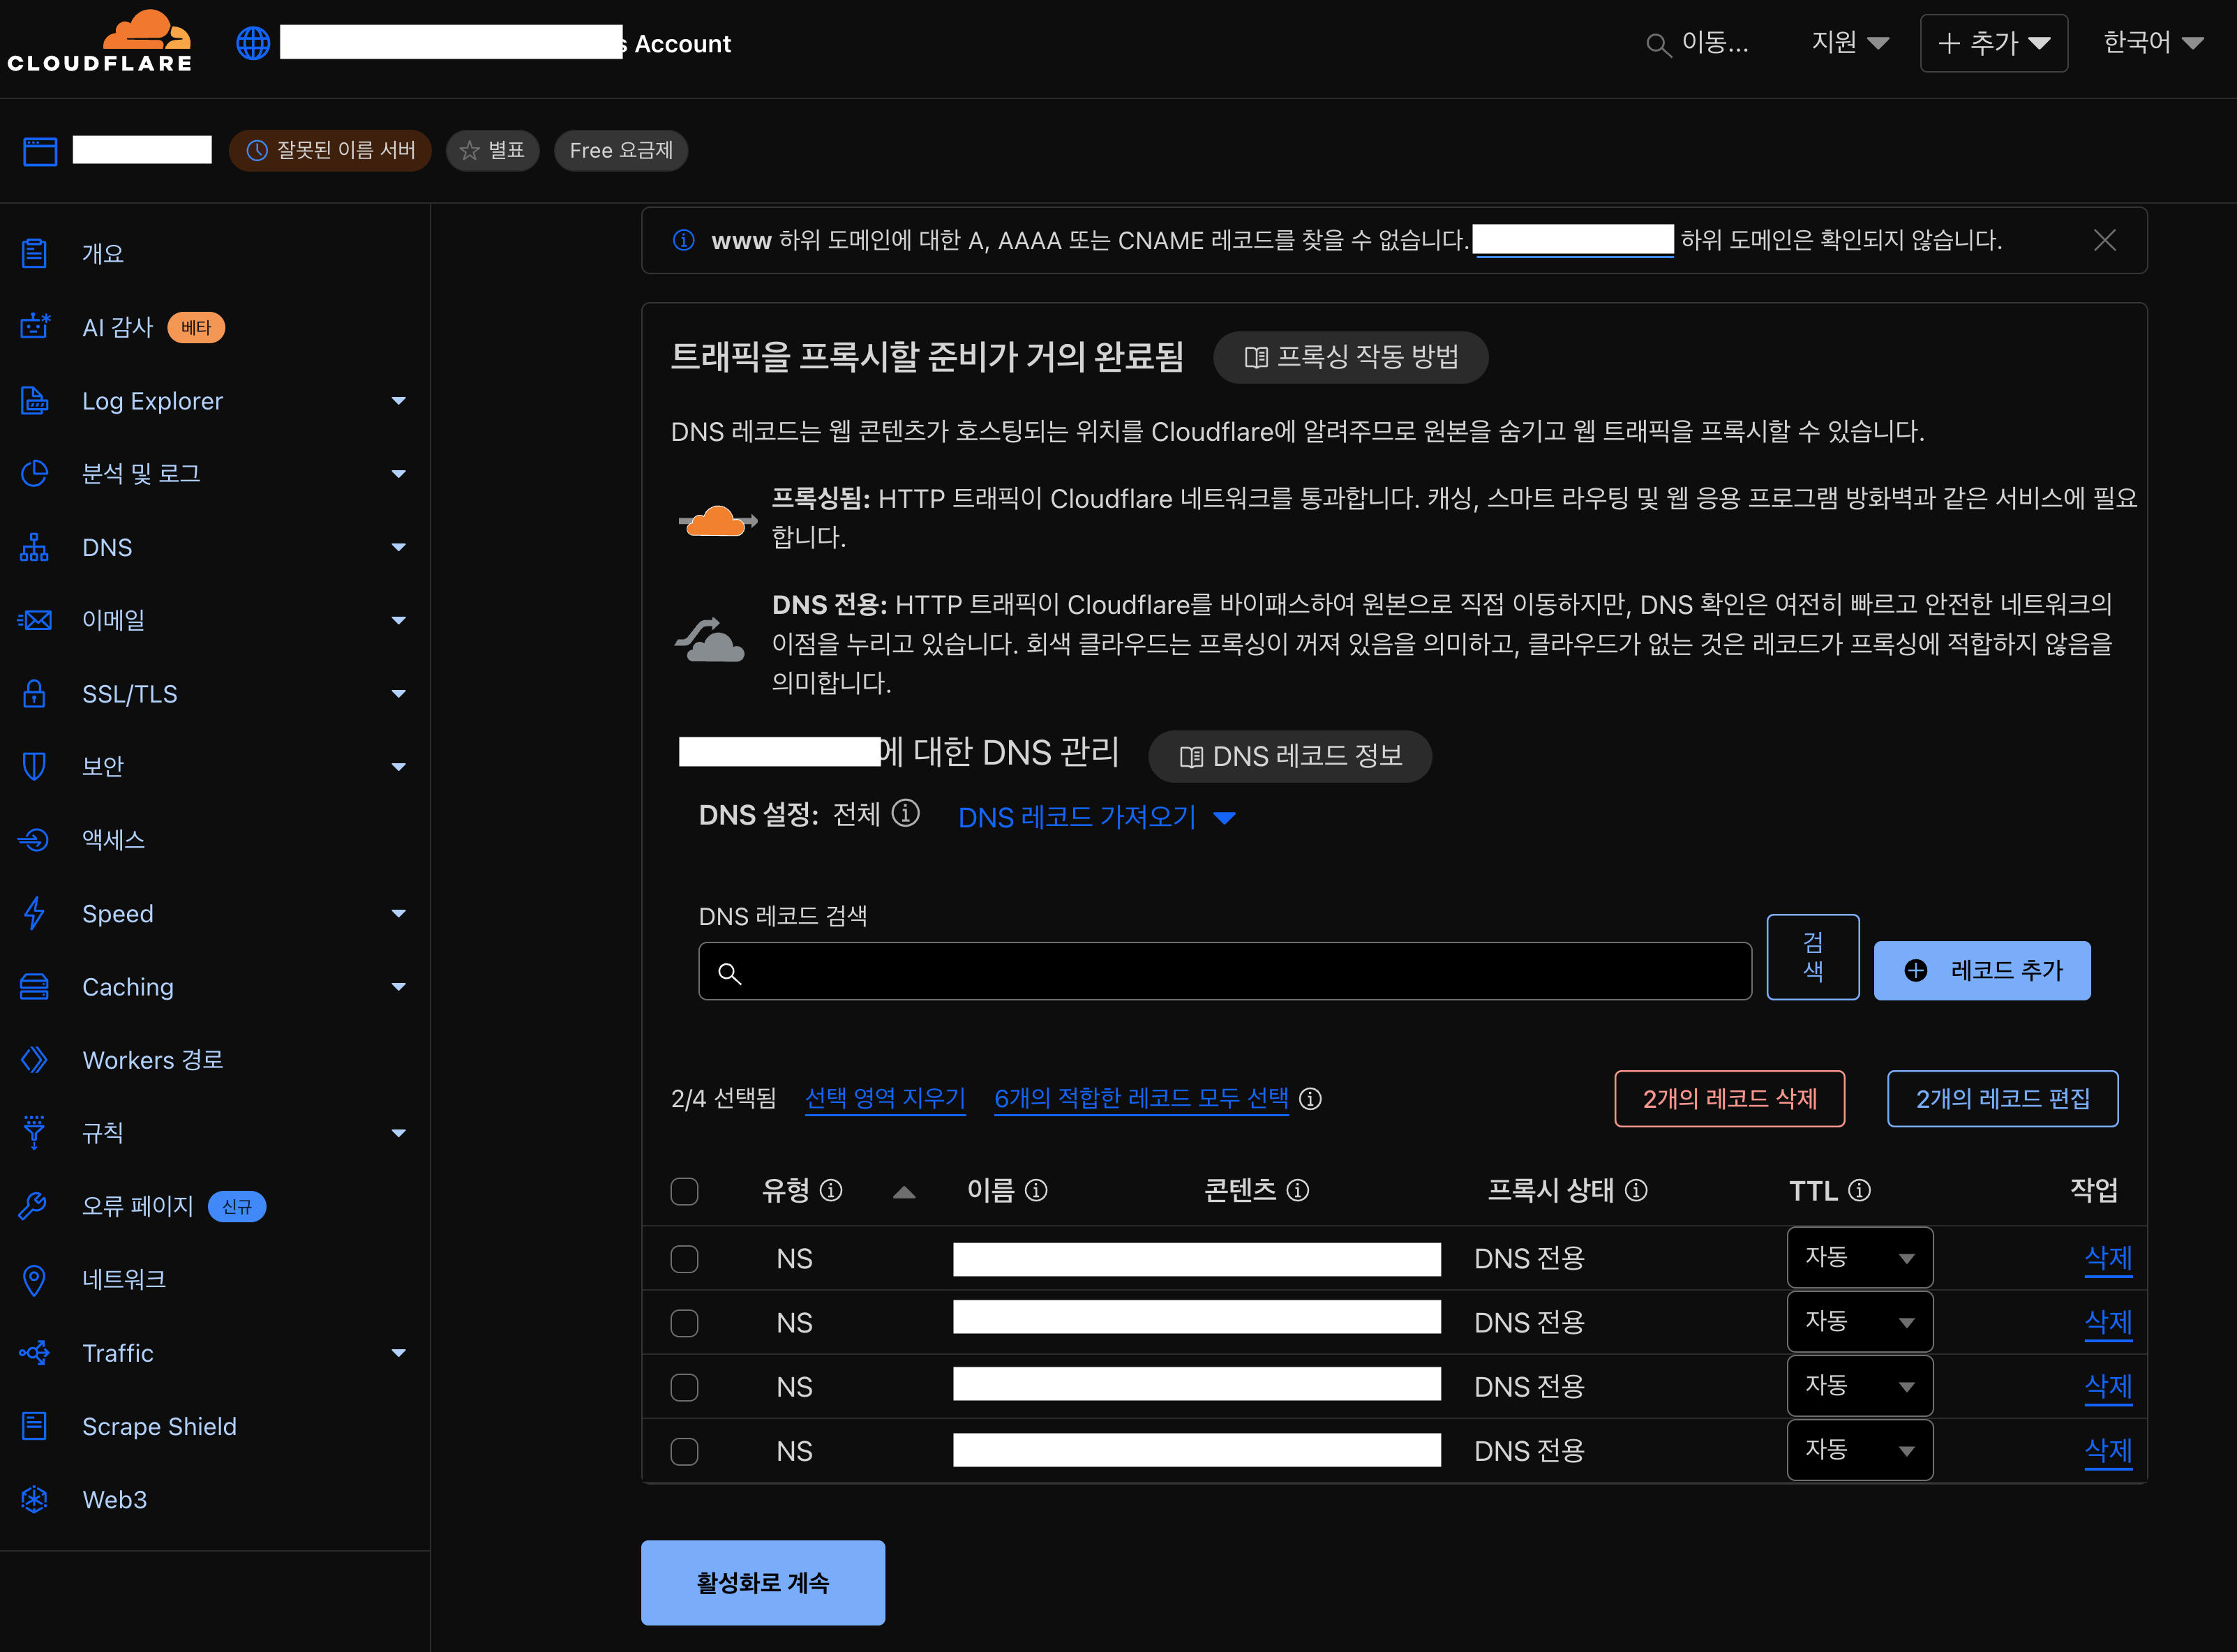Click the info icon beside 프록시 상태 header
The width and height of the screenshot is (2237, 1652).
[1636, 1191]
